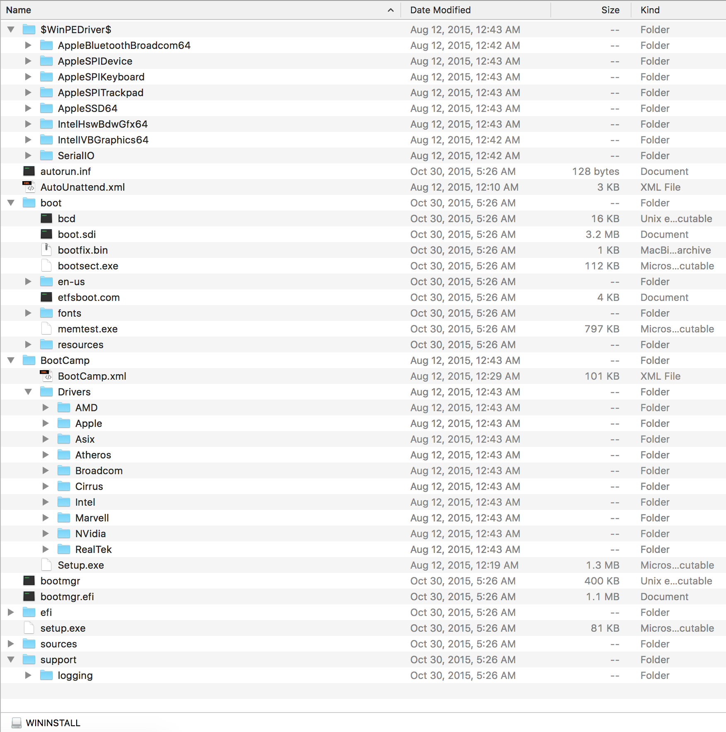Select the RealTek folder icon
Viewport: 726px width, 732px height.
64,549
